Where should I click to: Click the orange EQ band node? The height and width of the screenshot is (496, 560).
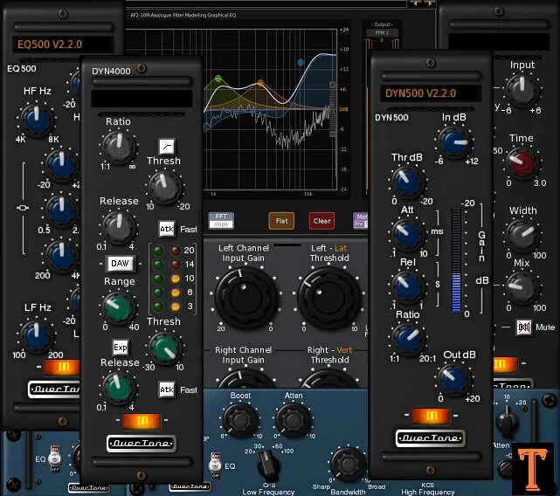pyautogui.click(x=260, y=82)
